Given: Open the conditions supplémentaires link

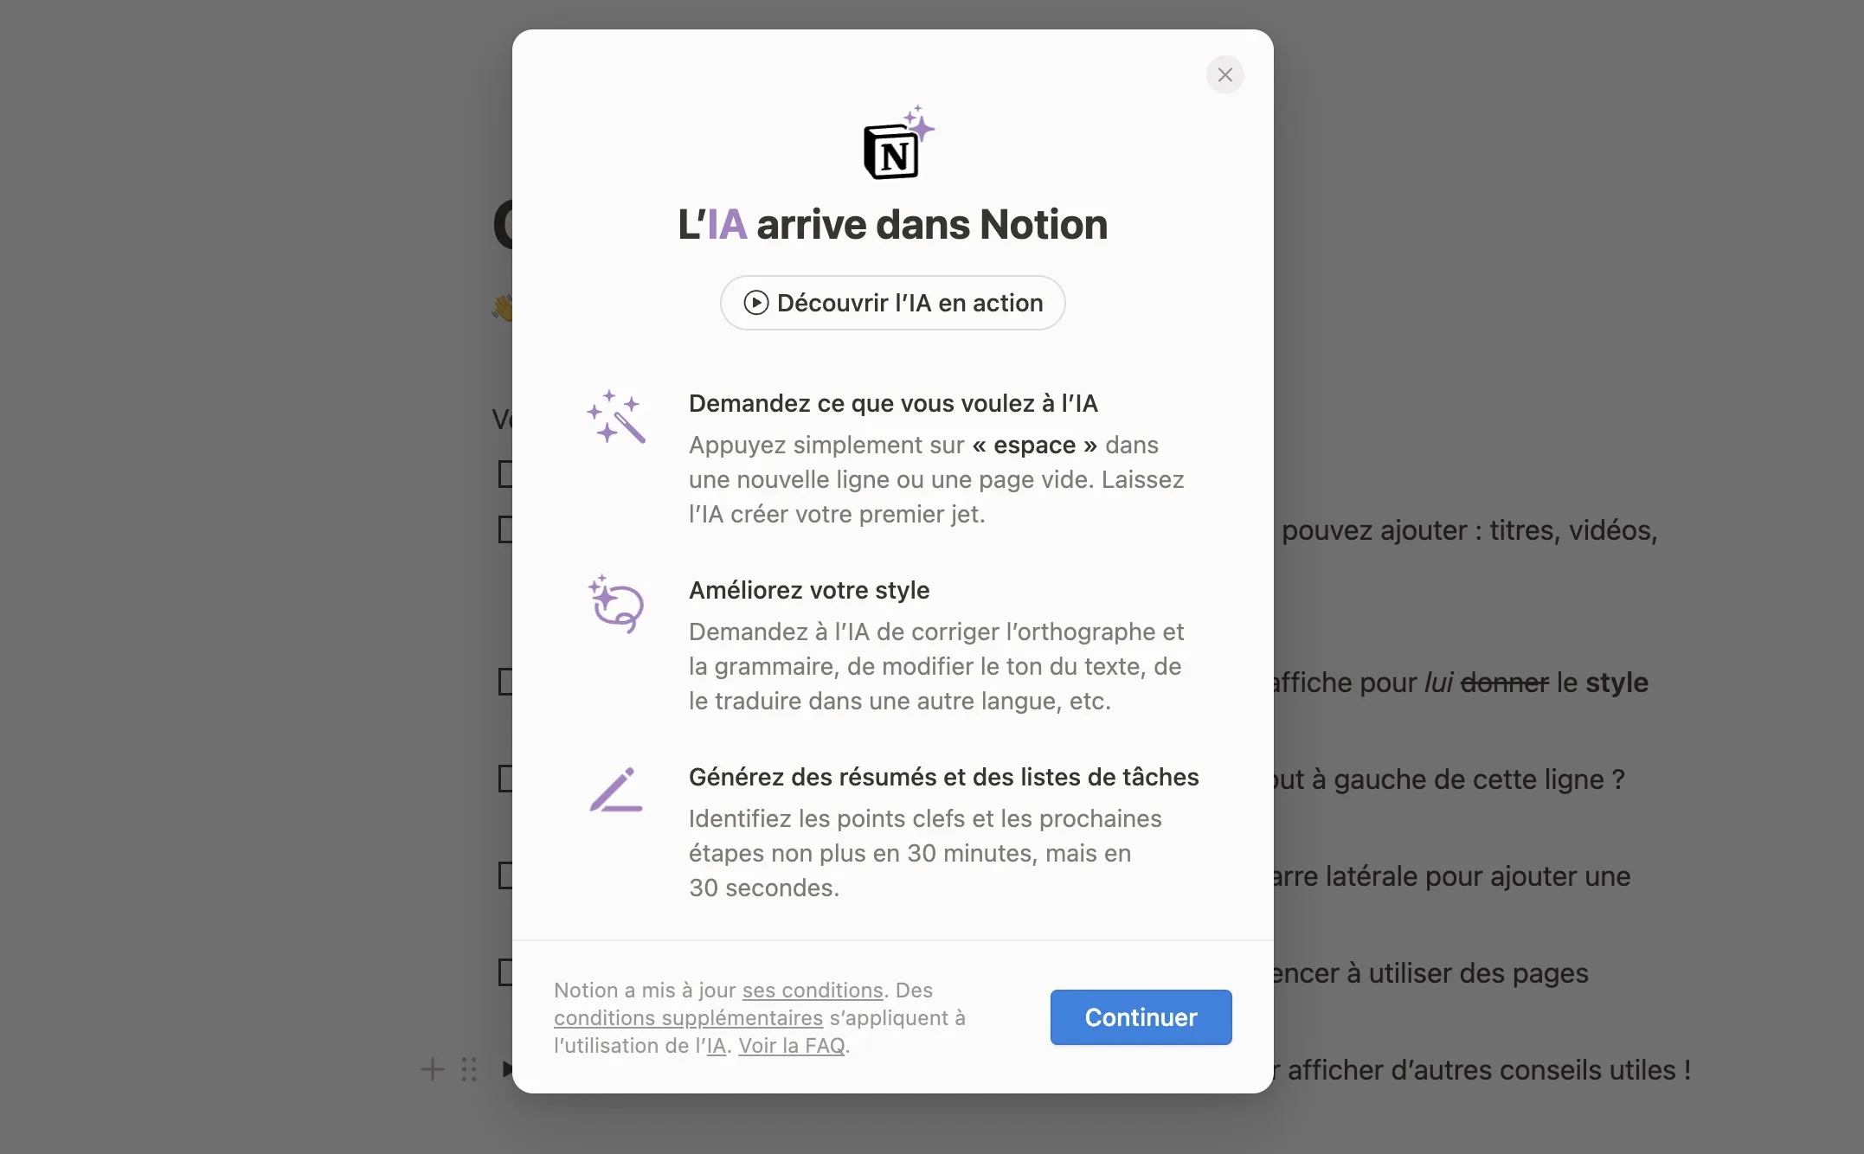Looking at the screenshot, I should tap(688, 1017).
